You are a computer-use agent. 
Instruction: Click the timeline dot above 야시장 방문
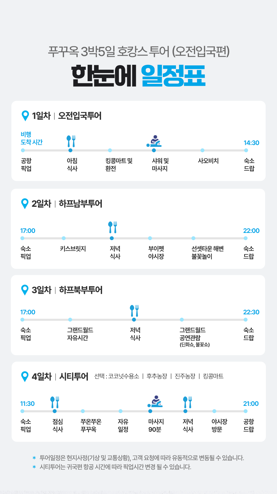214,411
